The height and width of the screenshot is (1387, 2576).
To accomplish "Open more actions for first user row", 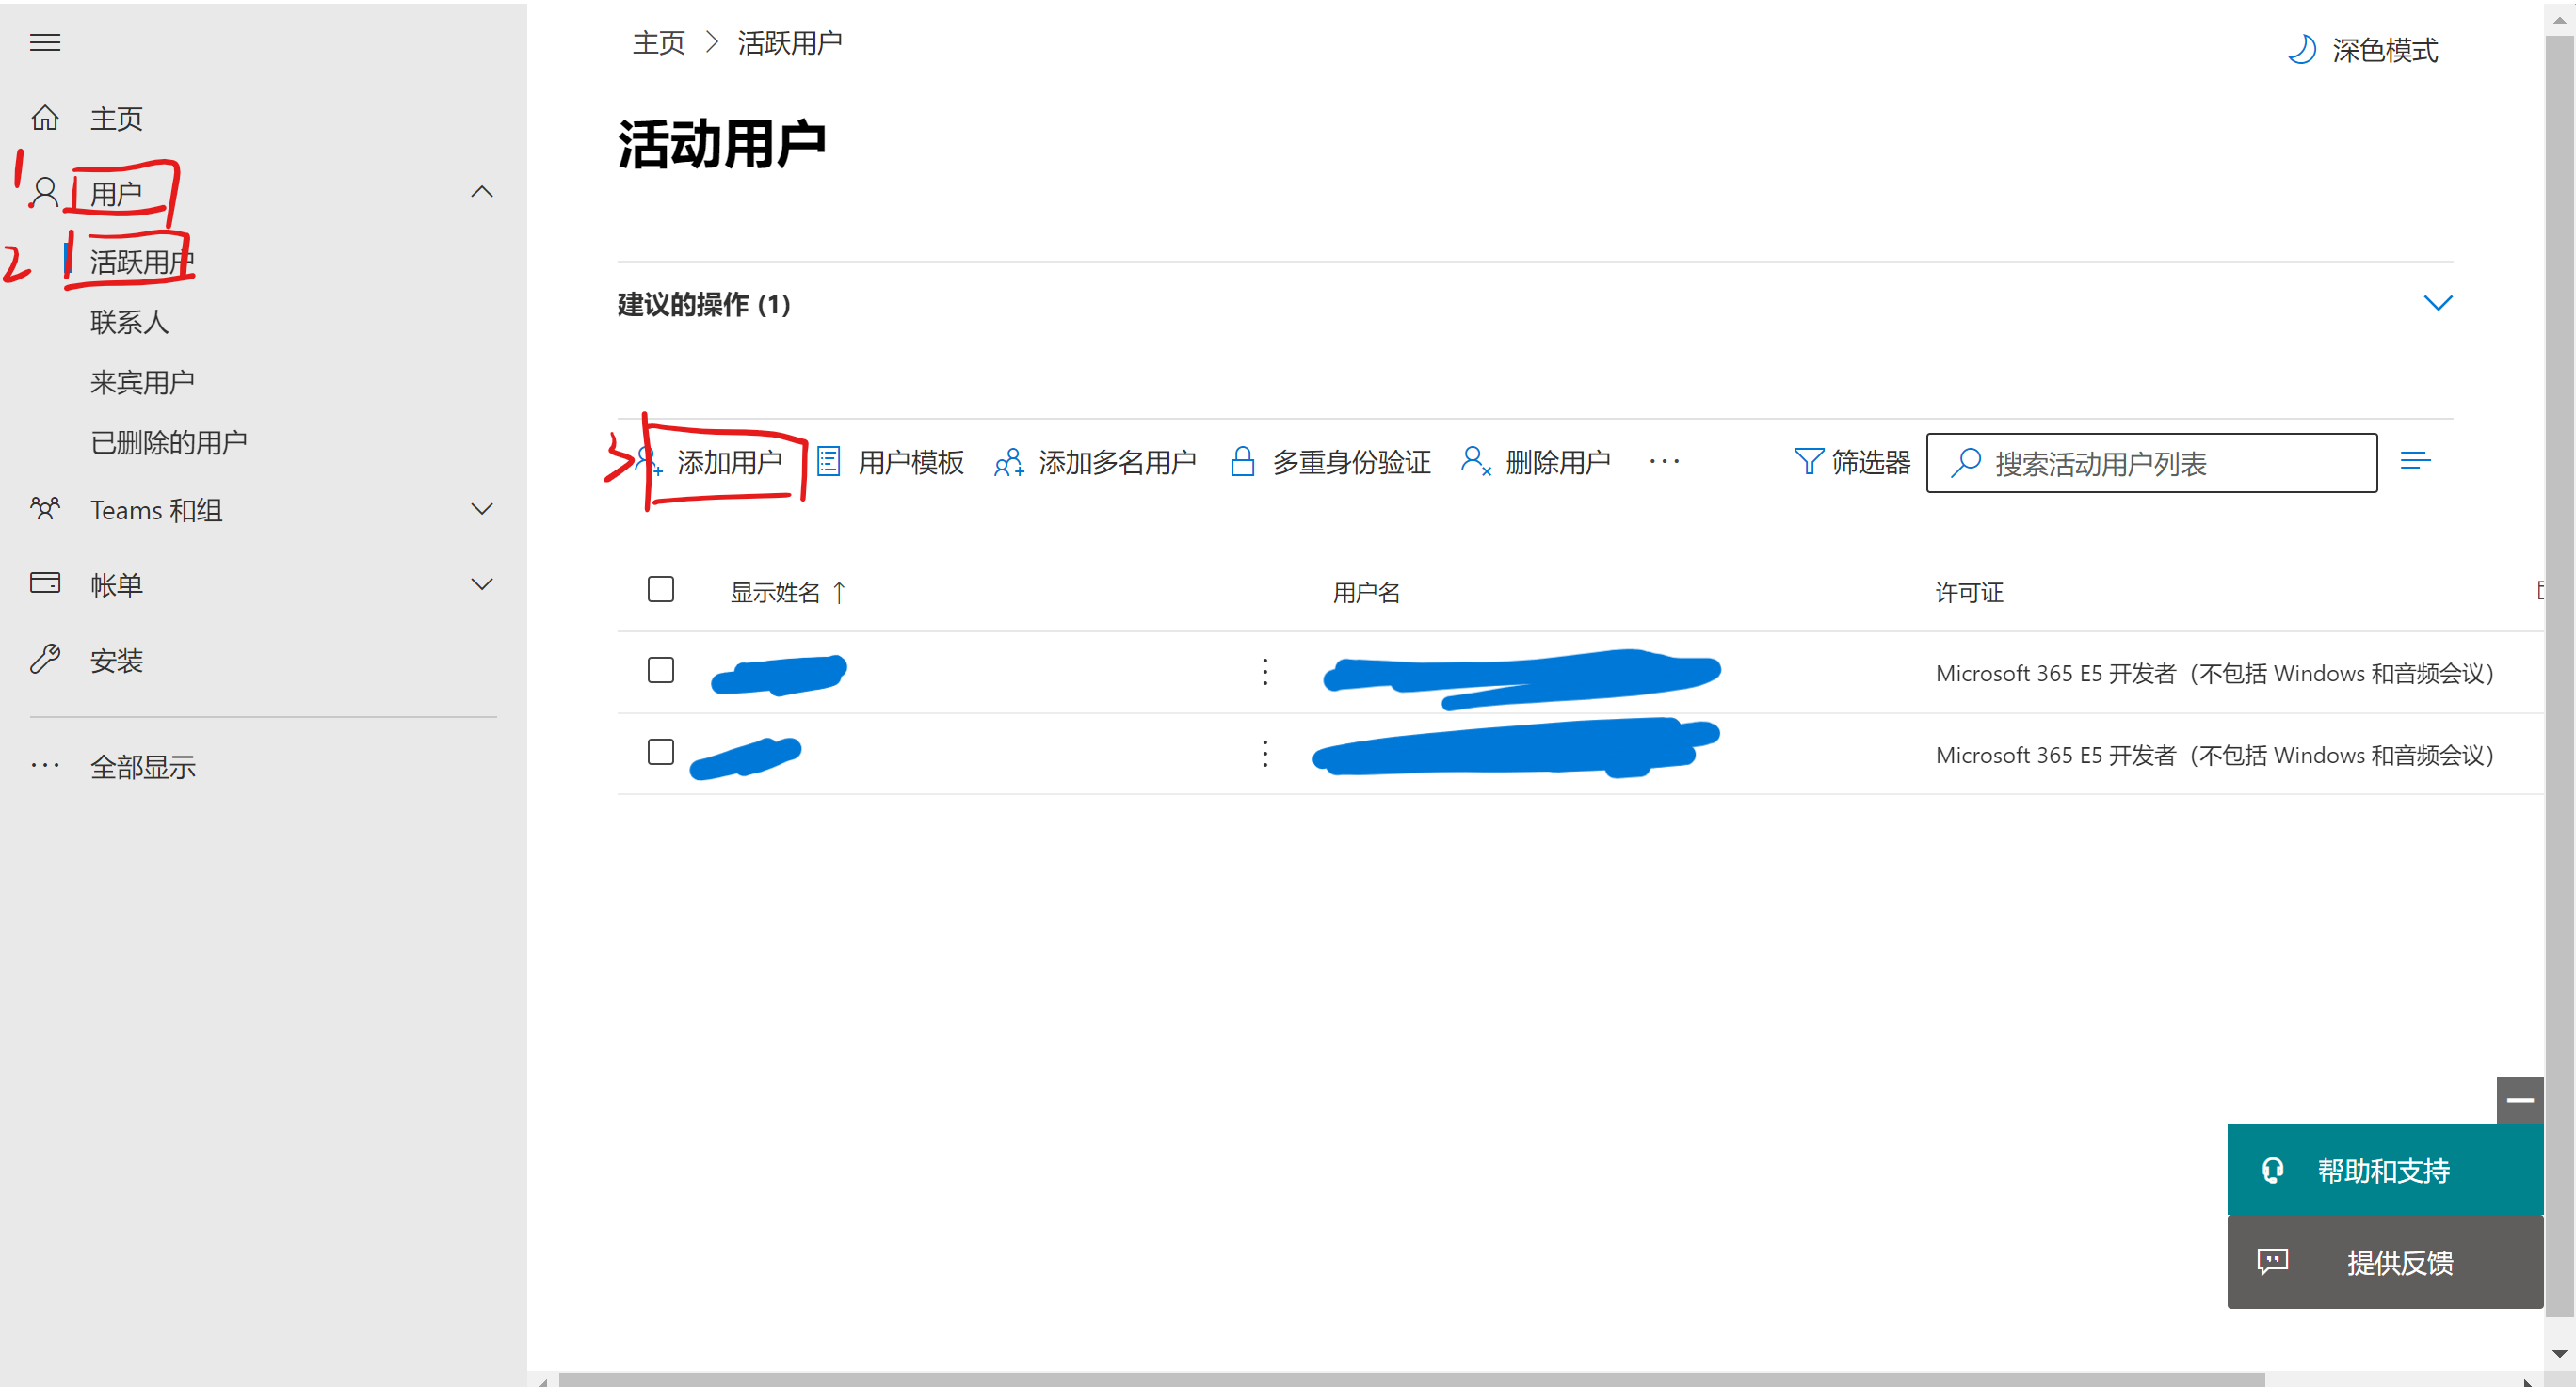I will tap(1265, 672).
